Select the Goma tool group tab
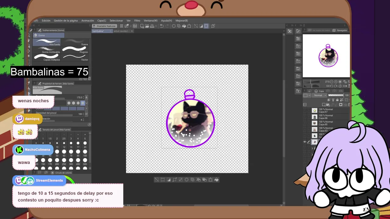 coord(48,35)
